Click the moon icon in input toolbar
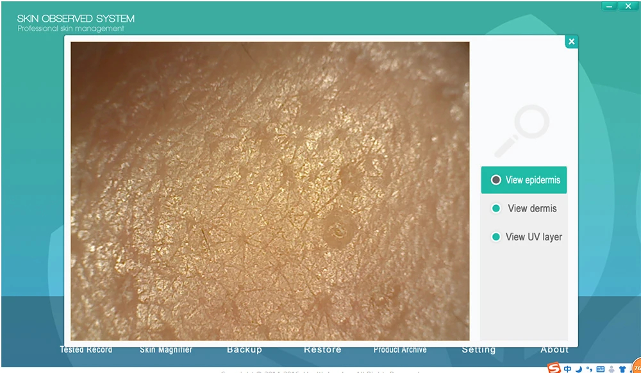 tap(578, 369)
